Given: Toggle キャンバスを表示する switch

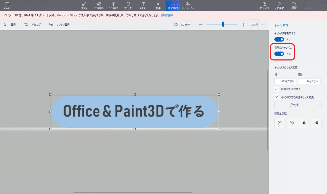Looking at the screenshot, I should tap(279, 39).
